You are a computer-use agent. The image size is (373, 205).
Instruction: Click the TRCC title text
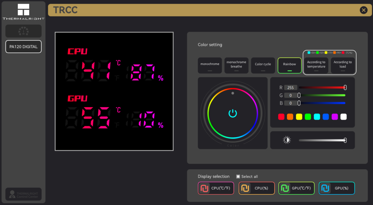[x=66, y=10]
